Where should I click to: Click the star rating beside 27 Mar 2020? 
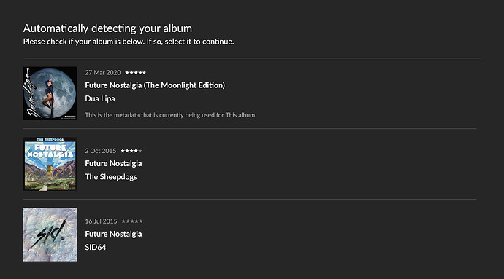click(x=135, y=73)
